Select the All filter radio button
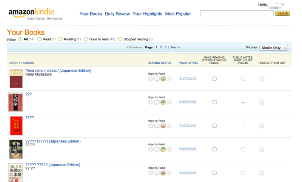Screen dimensions: 302x182 click(x=20, y=39)
